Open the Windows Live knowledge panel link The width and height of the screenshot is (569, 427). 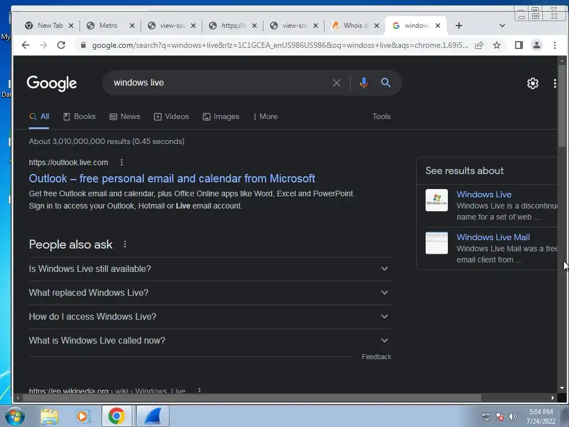tap(484, 194)
